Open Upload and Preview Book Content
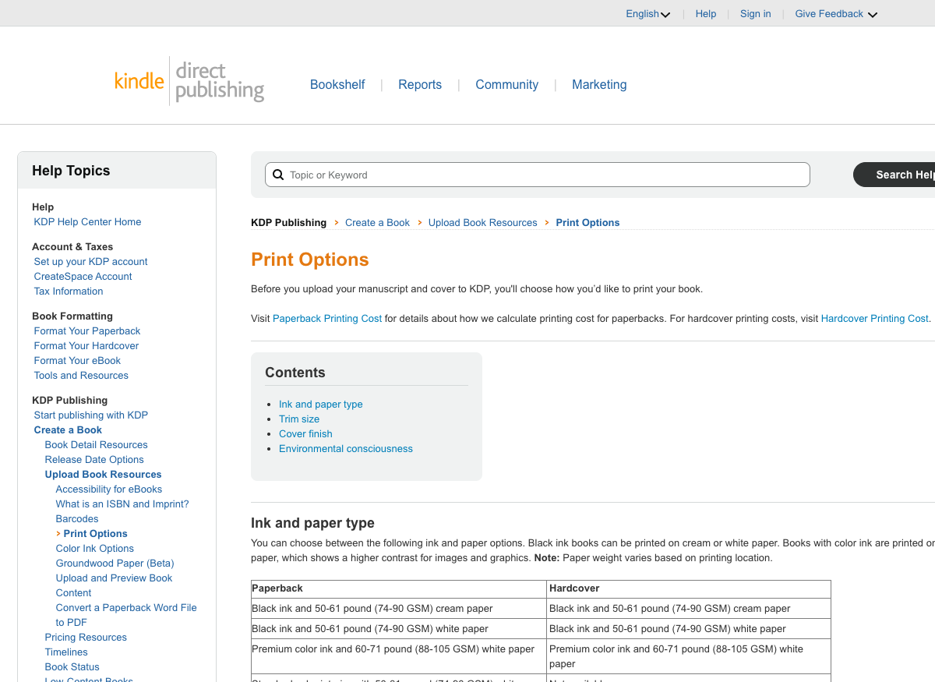Screen dimensions: 935x682 click(114, 585)
